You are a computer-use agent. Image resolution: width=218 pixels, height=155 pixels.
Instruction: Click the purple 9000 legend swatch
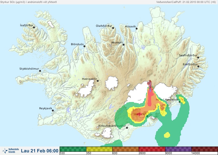point(178,149)
